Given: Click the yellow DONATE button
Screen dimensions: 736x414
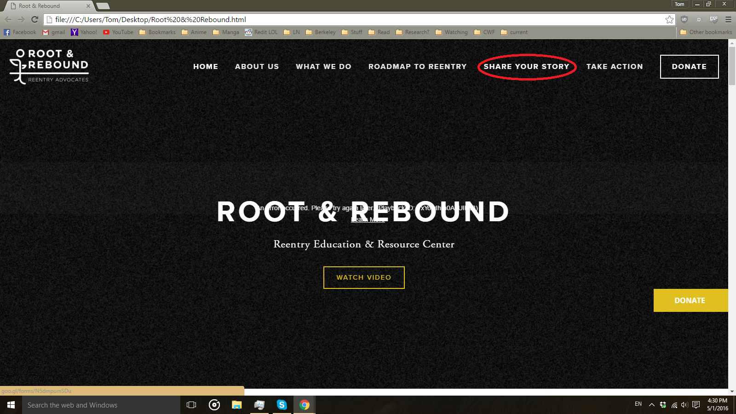Looking at the screenshot, I should coord(690,300).
